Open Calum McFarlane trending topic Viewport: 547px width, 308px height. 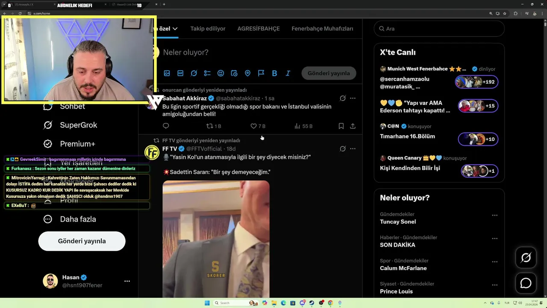pos(403,268)
